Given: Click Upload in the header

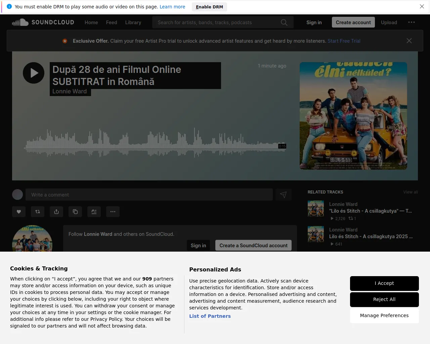Looking at the screenshot, I should pos(389,23).
